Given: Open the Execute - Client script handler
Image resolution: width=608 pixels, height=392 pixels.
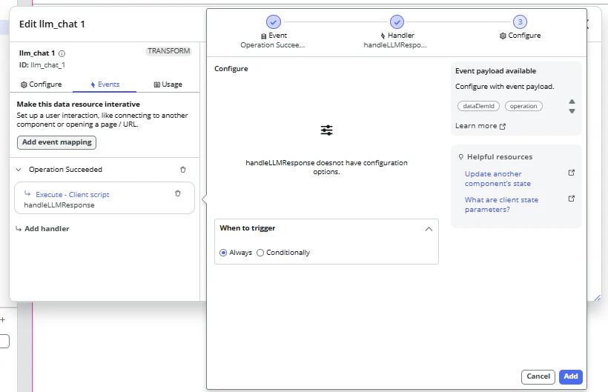Looking at the screenshot, I should 73,194.
